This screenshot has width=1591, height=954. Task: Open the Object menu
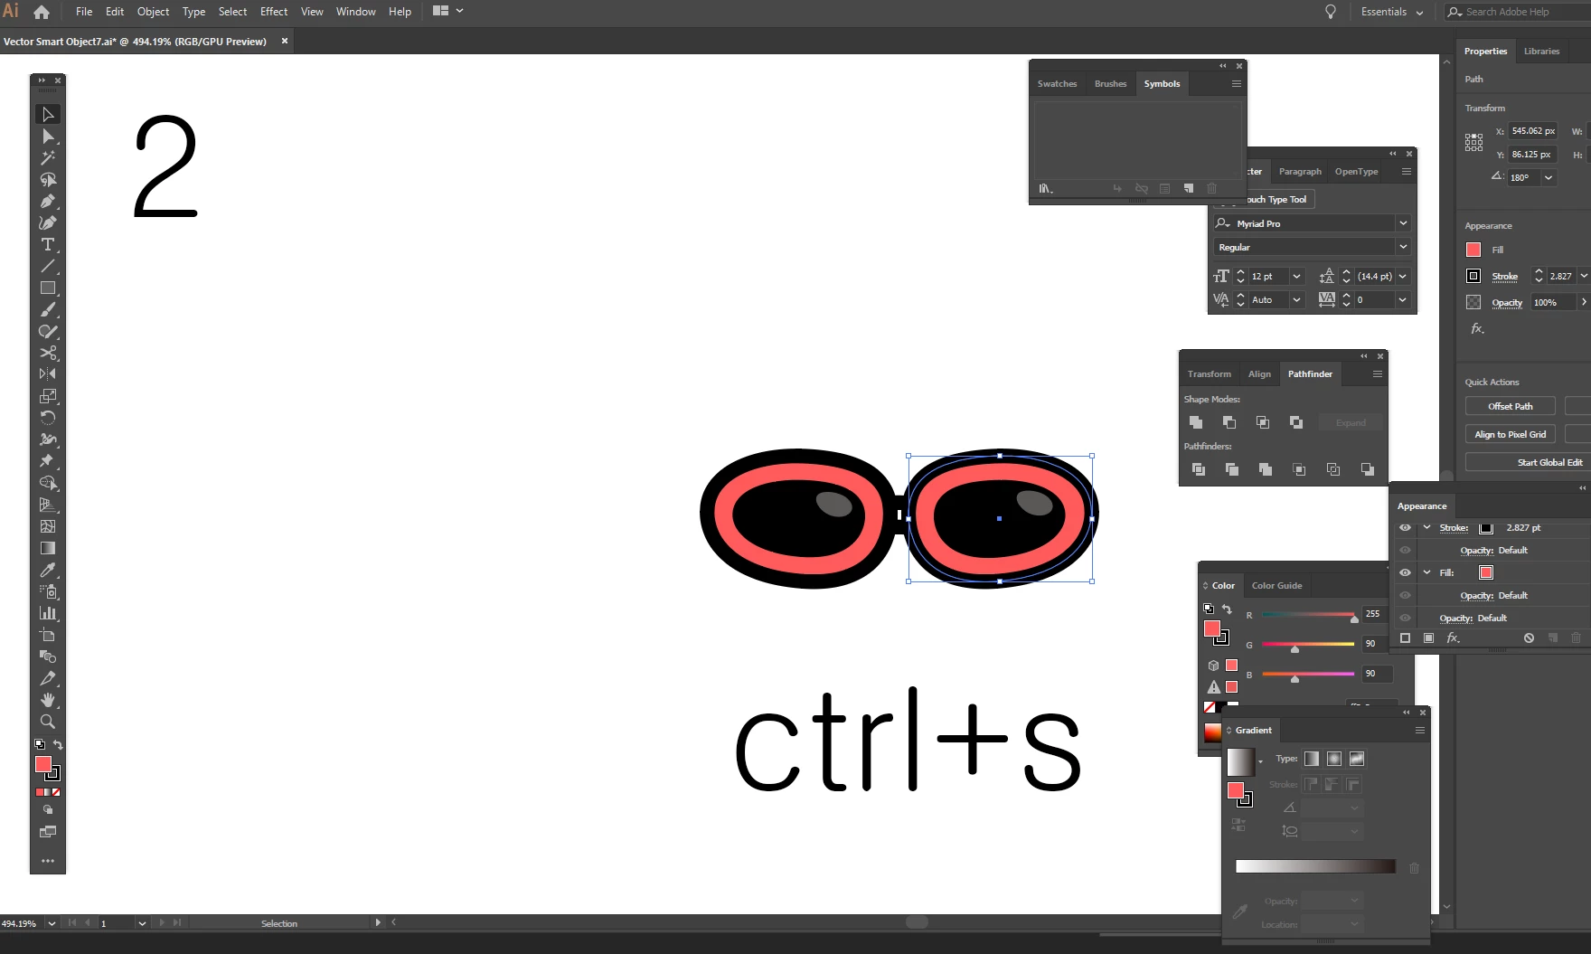153,12
